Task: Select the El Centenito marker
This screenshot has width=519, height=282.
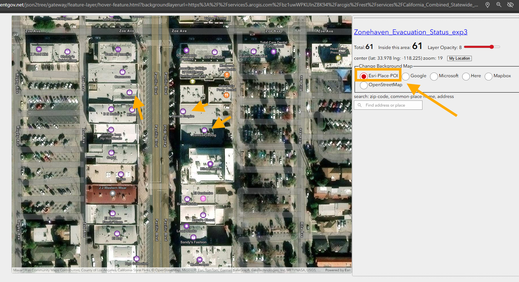Action: tap(203, 198)
